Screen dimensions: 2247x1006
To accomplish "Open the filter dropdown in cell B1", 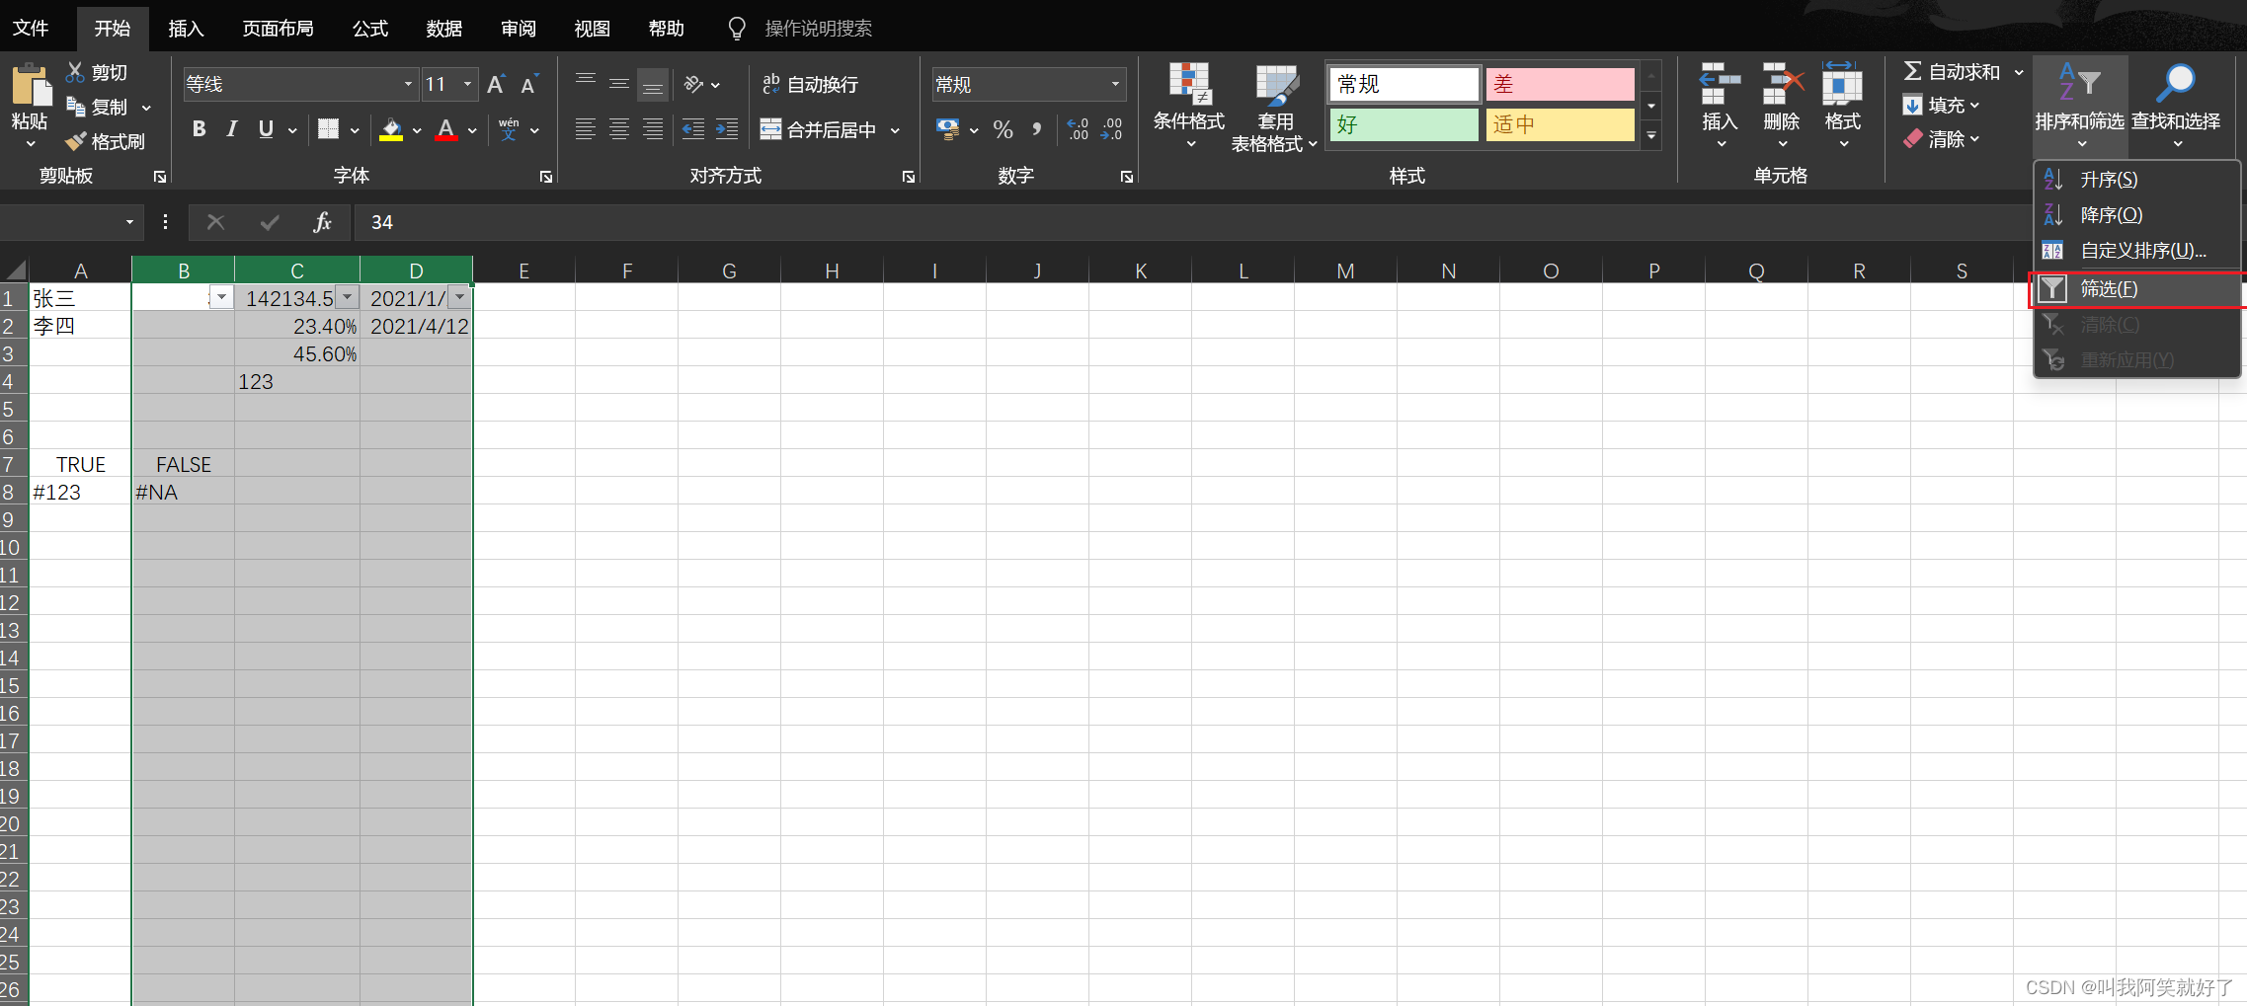I will pyautogui.click(x=222, y=297).
